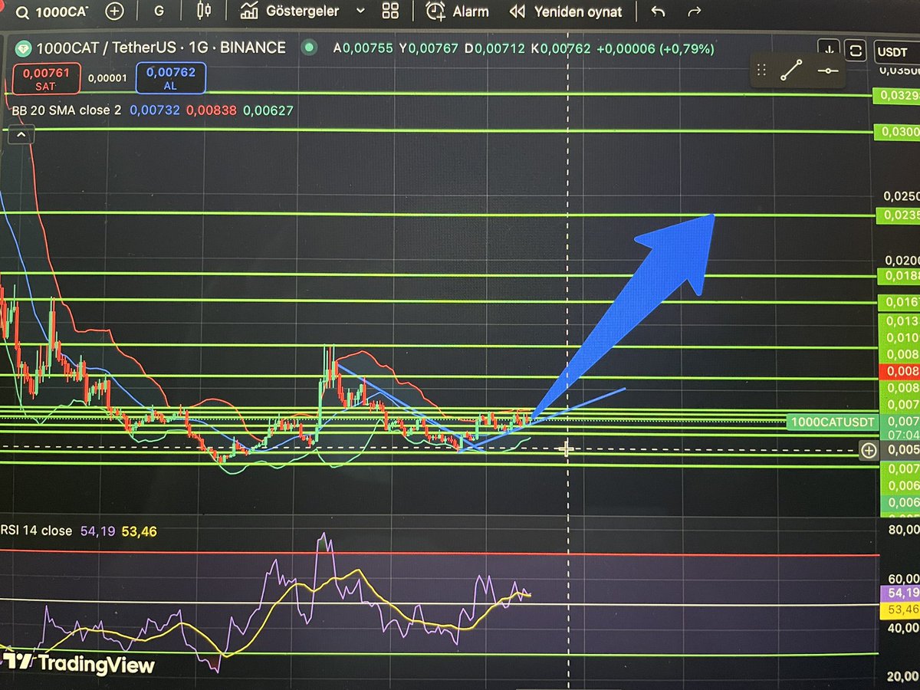Click the purple 54,19 RSI axis label
Viewport: 920px width, 690px height.
pyautogui.click(x=899, y=593)
